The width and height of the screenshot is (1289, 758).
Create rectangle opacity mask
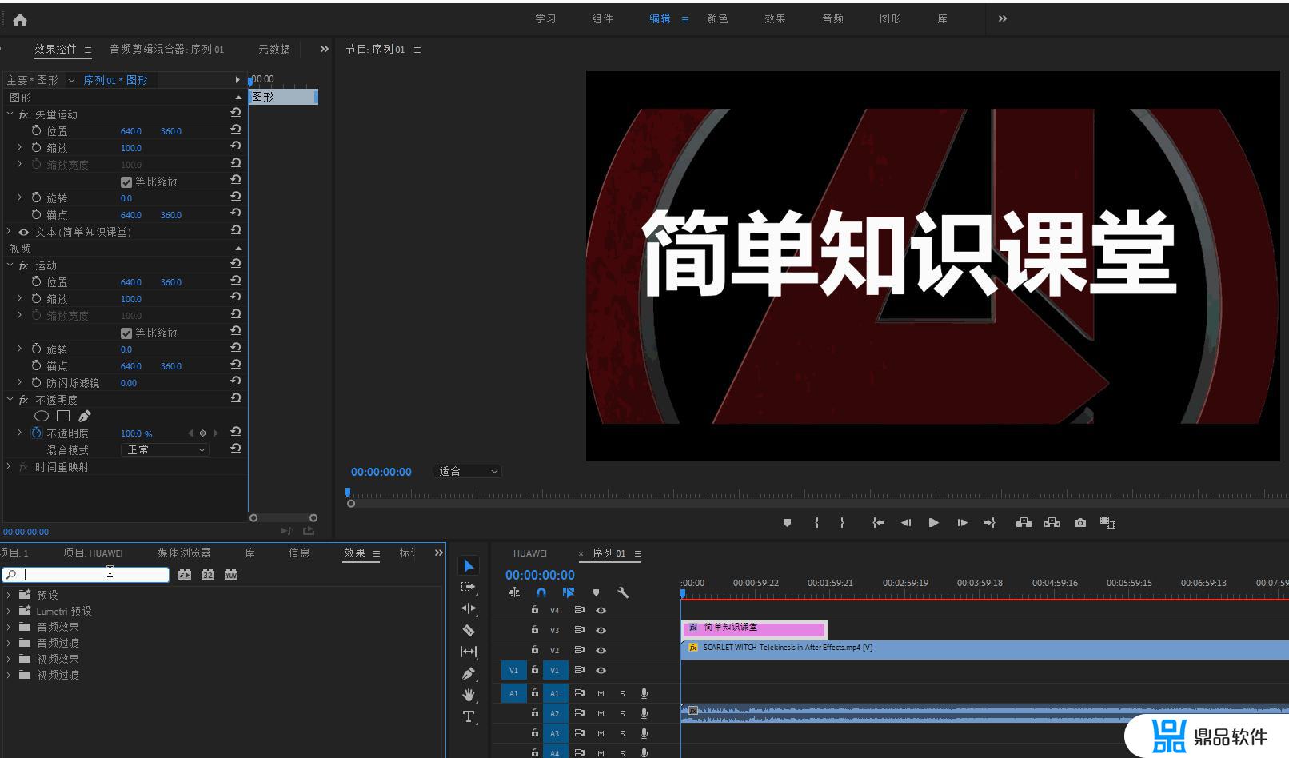point(63,416)
